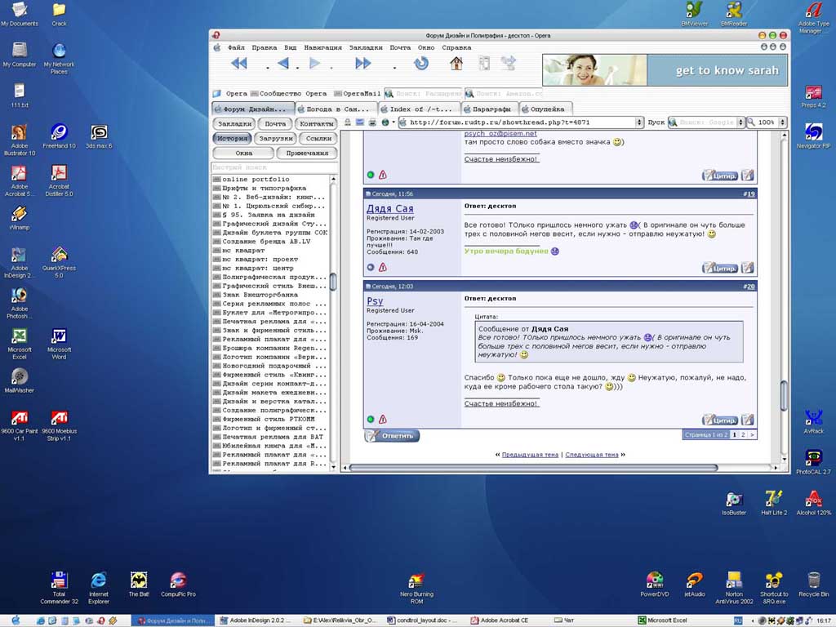The width and height of the screenshot is (836, 627).
Task: Switch to Microsoft Excel taskbar button
Action: (x=666, y=620)
